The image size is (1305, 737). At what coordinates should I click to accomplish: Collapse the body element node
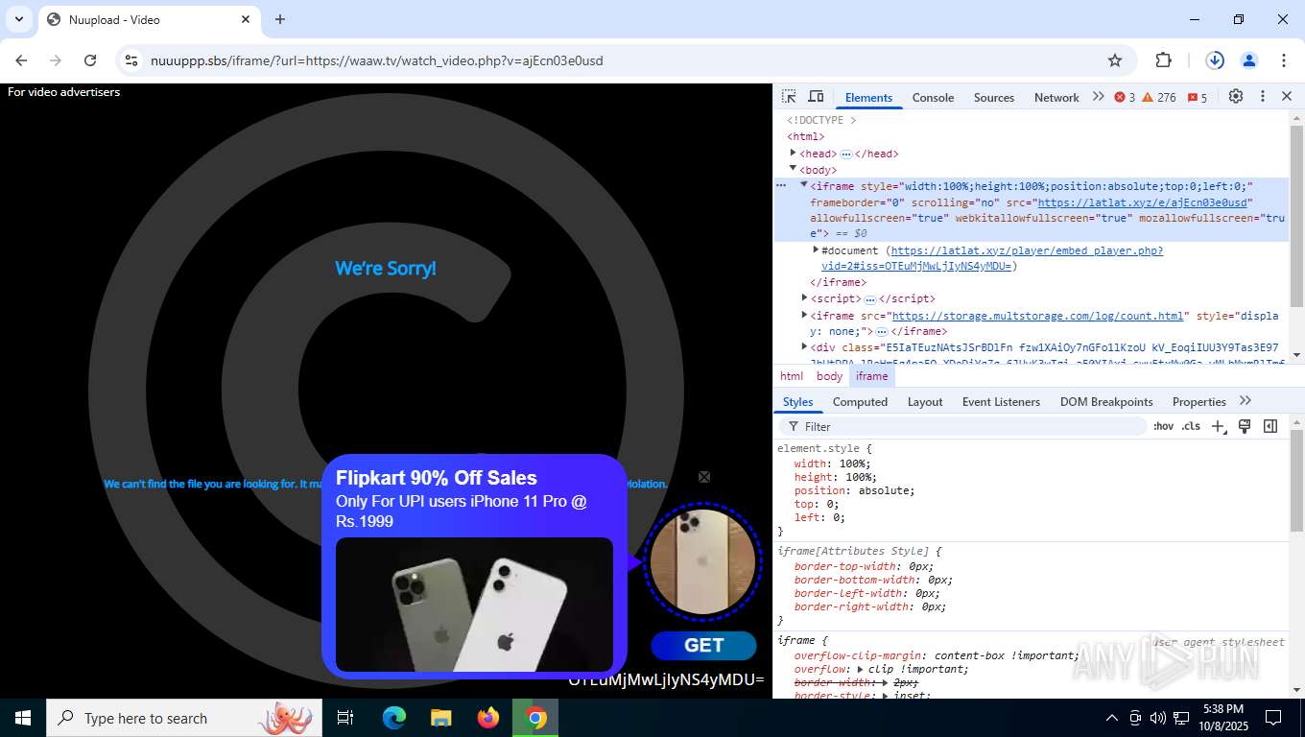click(x=793, y=168)
